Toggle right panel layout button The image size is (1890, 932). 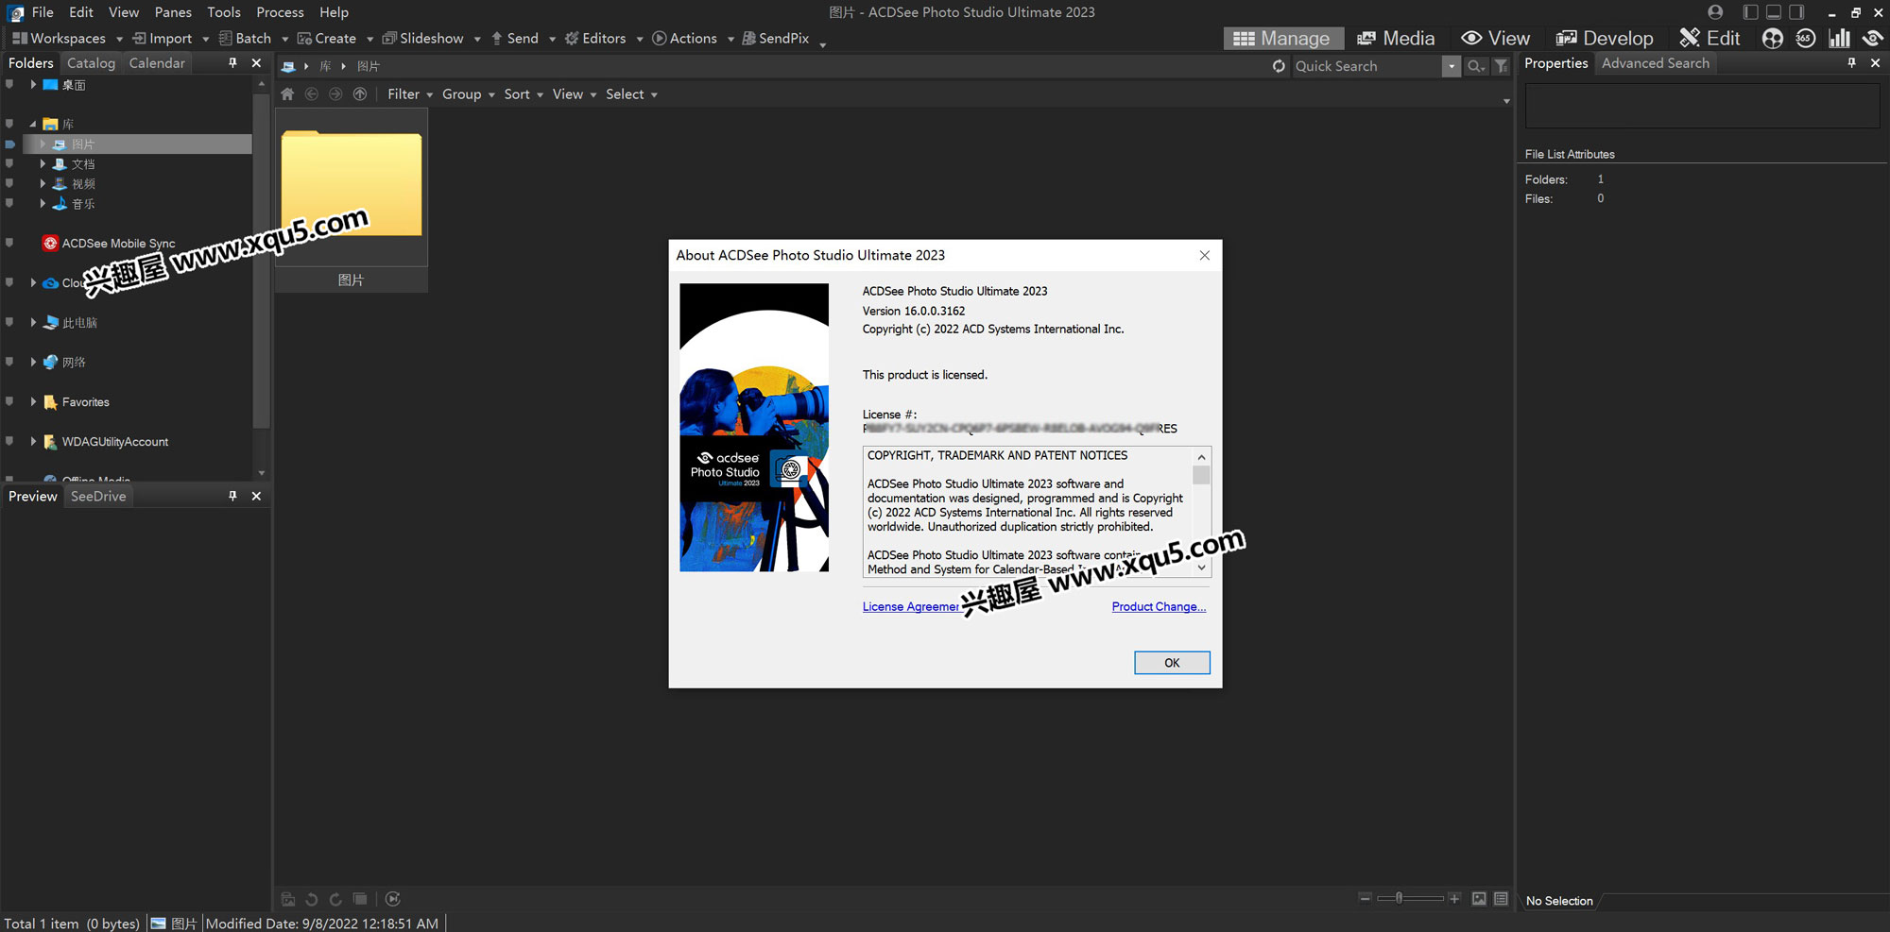[x=1796, y=12]
